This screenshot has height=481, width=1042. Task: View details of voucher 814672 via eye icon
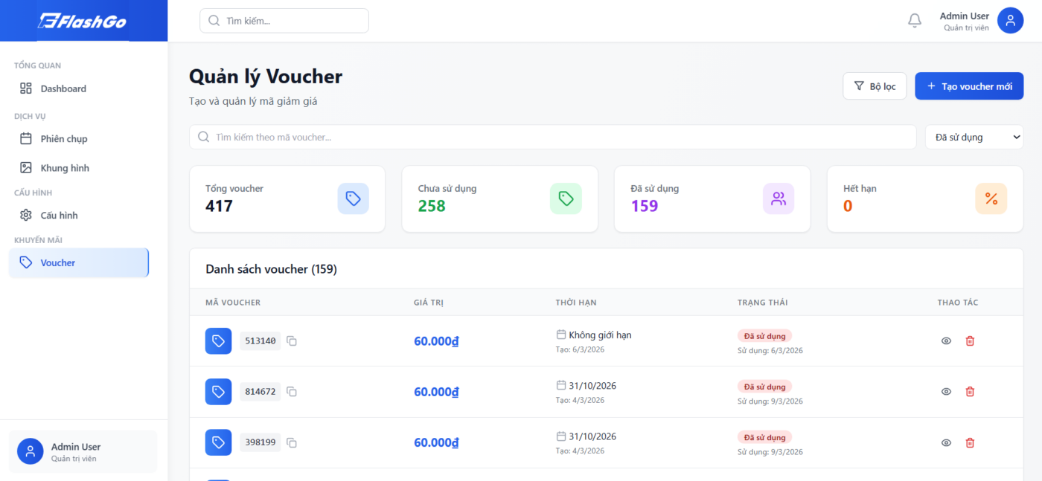point(946,392)
